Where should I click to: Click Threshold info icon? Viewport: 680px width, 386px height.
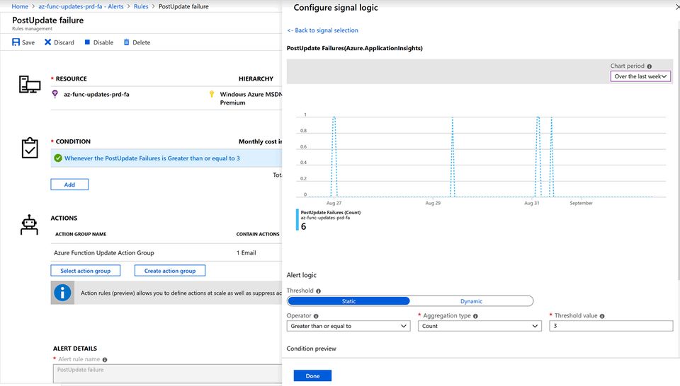coord(318,291)
